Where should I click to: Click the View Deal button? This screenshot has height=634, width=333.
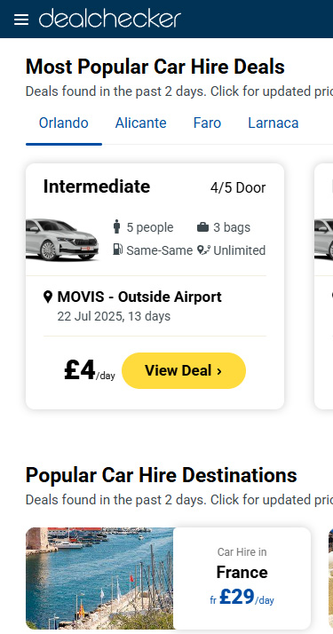(x=184, y=370)
